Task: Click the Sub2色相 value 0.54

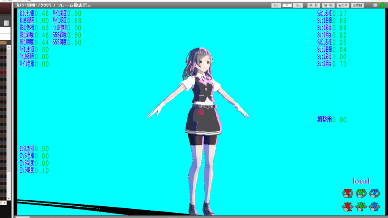Action: pyautogui.click(x=339, y=49)
